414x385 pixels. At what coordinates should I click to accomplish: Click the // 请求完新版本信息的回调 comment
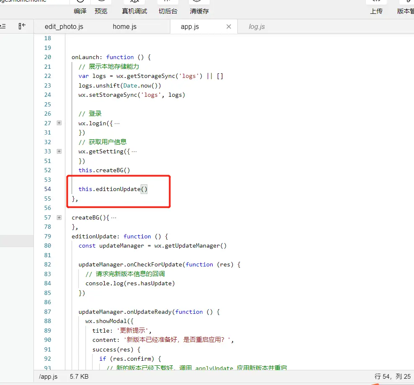pyautogui.click(x=125, y=274)
